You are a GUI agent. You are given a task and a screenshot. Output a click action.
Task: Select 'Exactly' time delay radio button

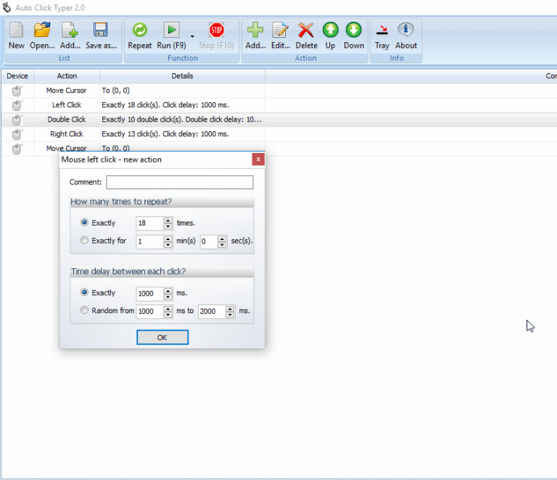pos(85,293)
